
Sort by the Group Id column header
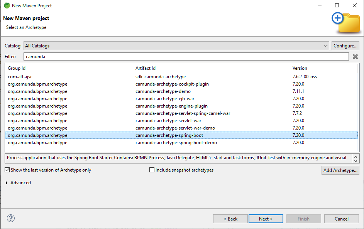click(69, 68)
